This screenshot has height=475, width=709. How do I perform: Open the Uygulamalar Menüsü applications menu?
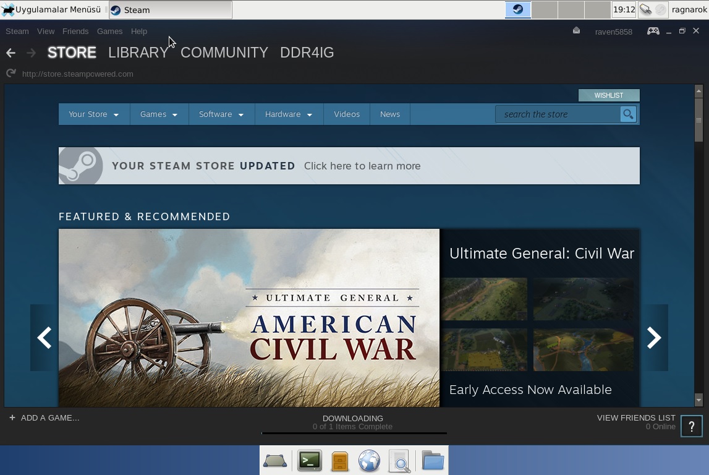pyautogui.click(x=51, y=9)
